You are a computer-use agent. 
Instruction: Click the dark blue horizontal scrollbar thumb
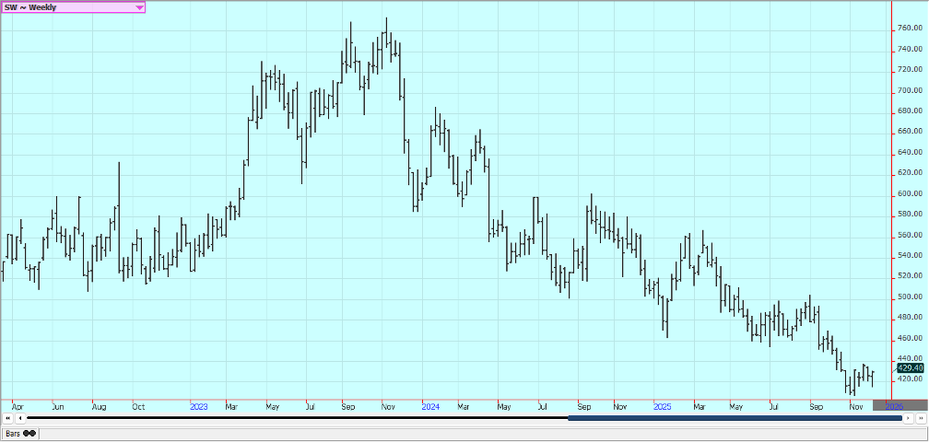(734, 418)
